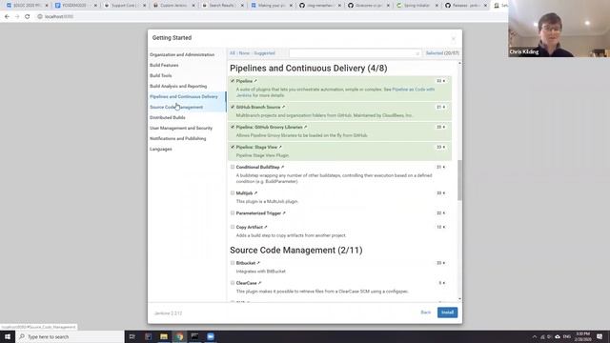Show Selected (20/57) plugins
The width and height of the screenshot is (610, 343).
[442, 53]
